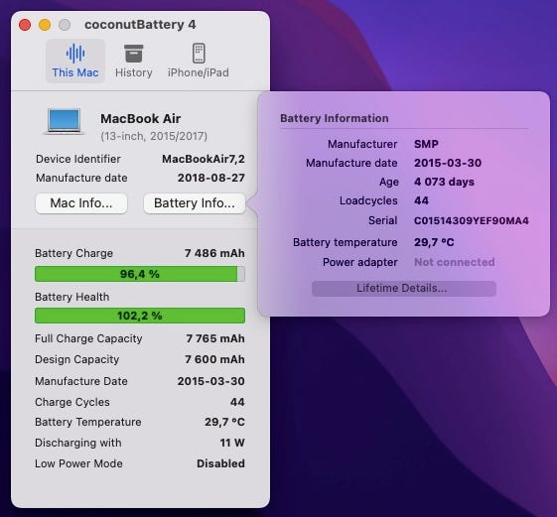Screen dimensions: 557x517
Task: Open the iPhone/iPad device icon
Action: point(199,54)
